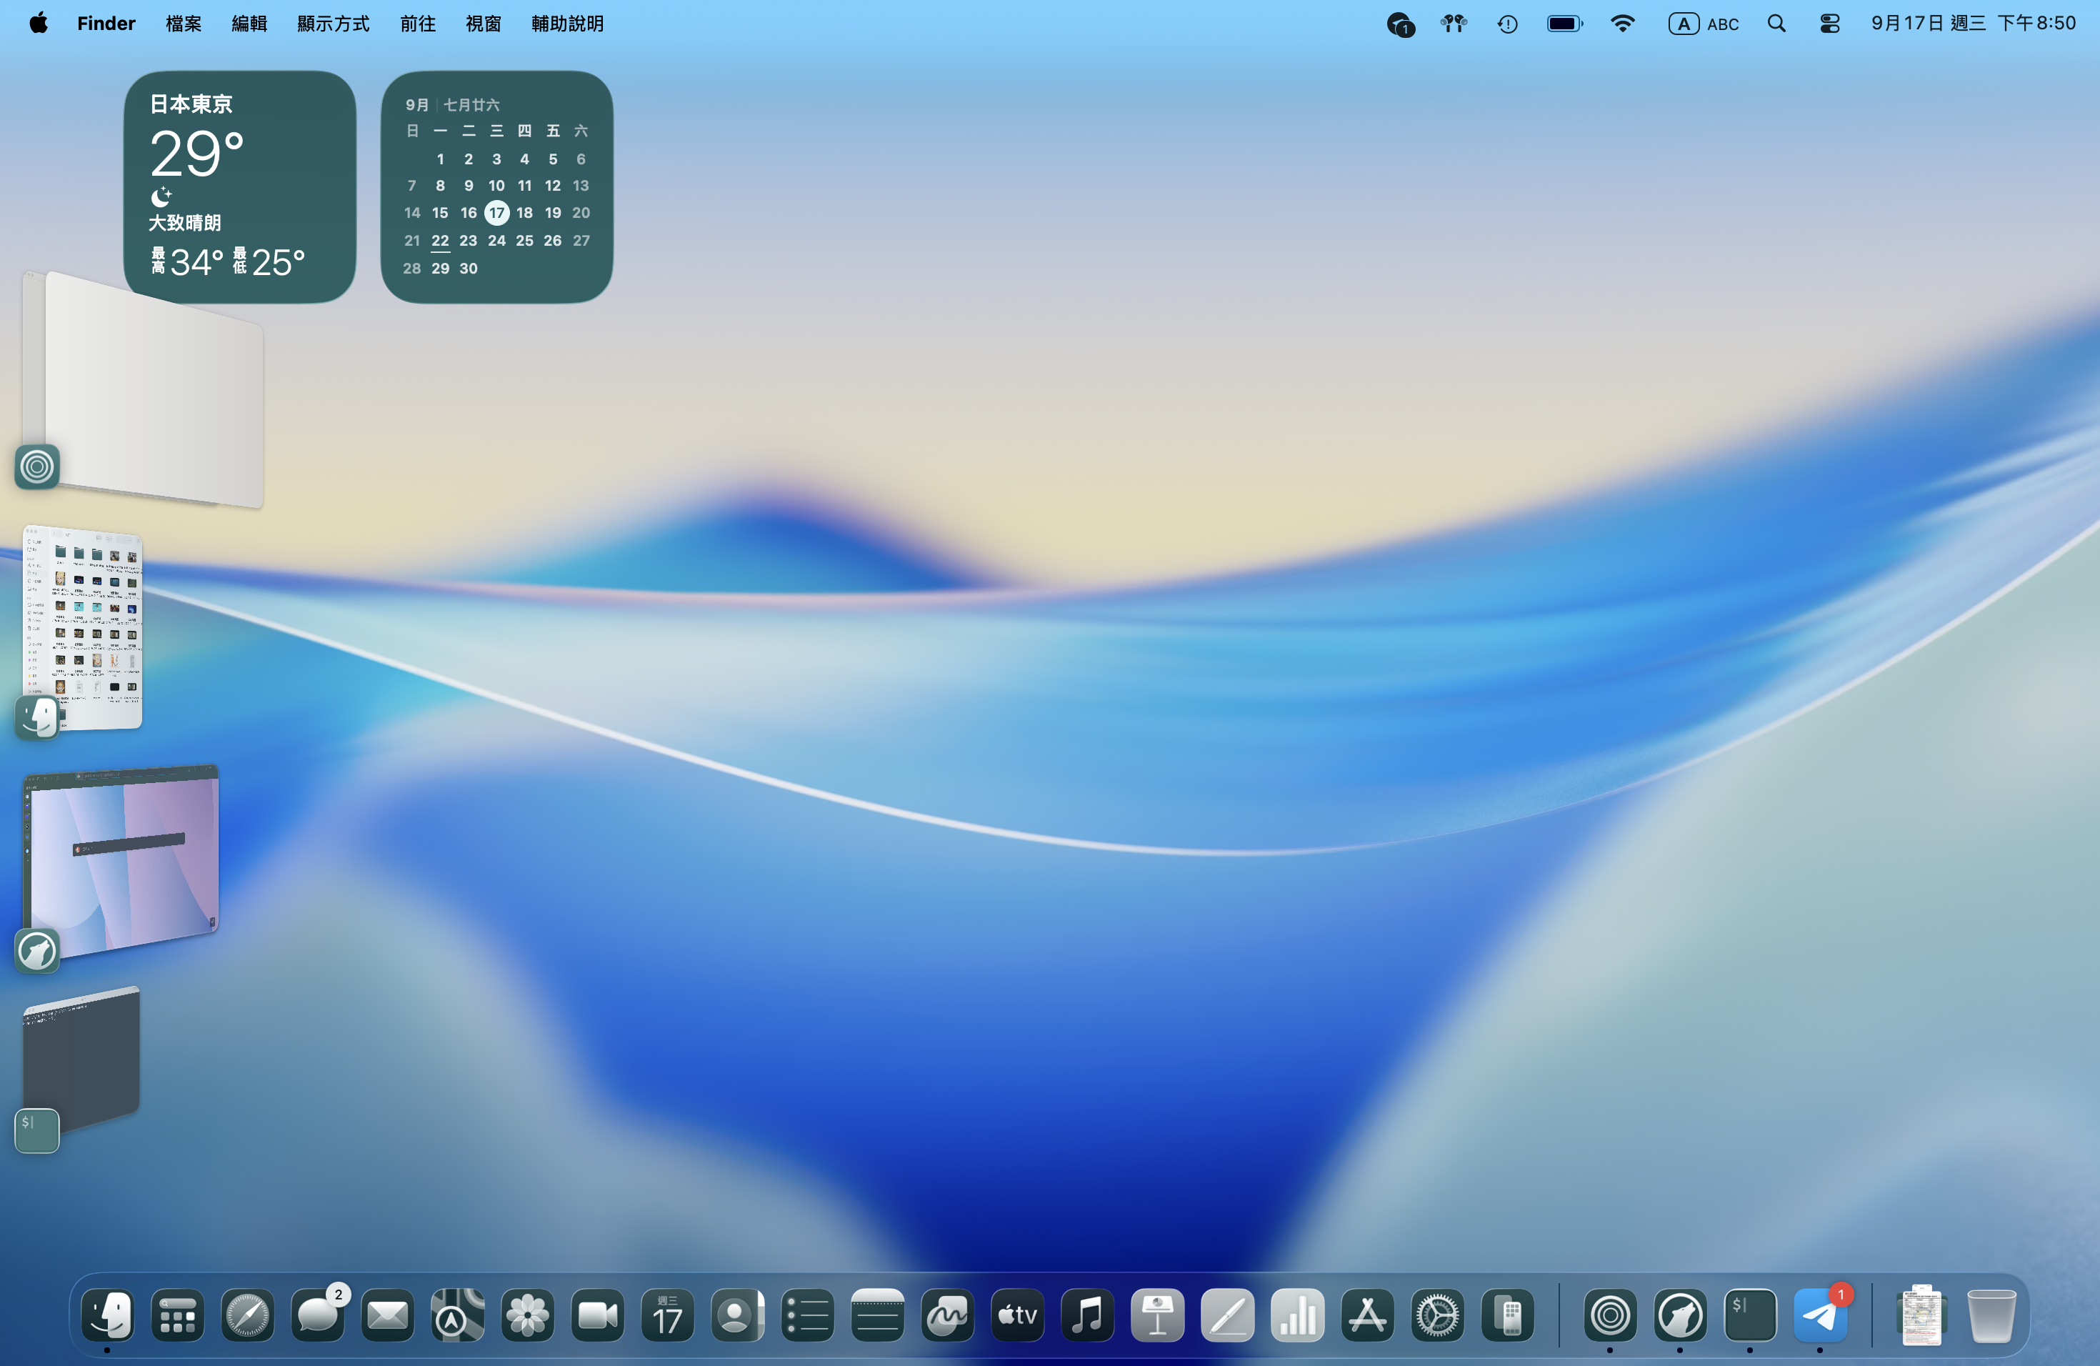Open the 編輯 menu
The width and height of the screenshot is (2100, 1366).
click(249, 24)
